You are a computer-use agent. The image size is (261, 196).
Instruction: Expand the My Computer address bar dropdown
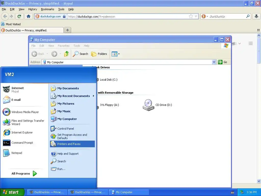214,62
